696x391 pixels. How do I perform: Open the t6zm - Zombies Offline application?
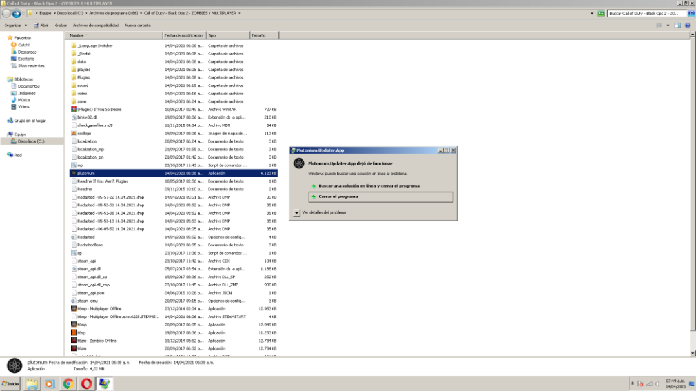[74, 340]
